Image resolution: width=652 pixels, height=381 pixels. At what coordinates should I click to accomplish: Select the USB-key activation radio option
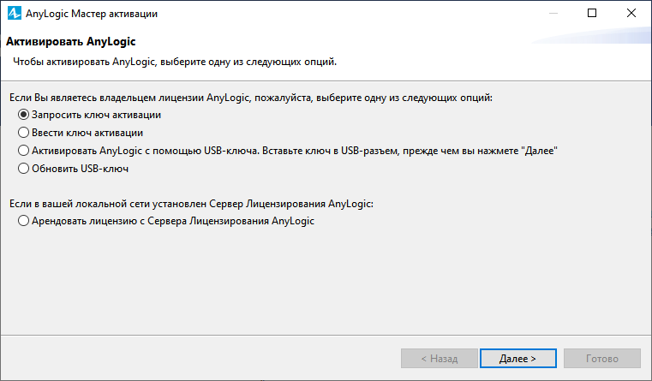[x=23, y=151]
